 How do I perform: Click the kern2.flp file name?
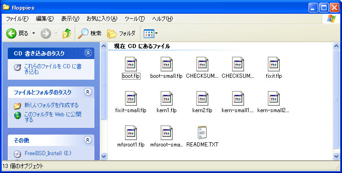coord(202,110)
